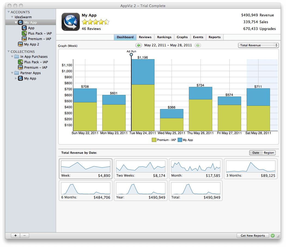Image resolution: width=286 pixels, height=247 pixels.
Task: Open the Events tab
Action: pyautogui.click(x=198, y=37)
